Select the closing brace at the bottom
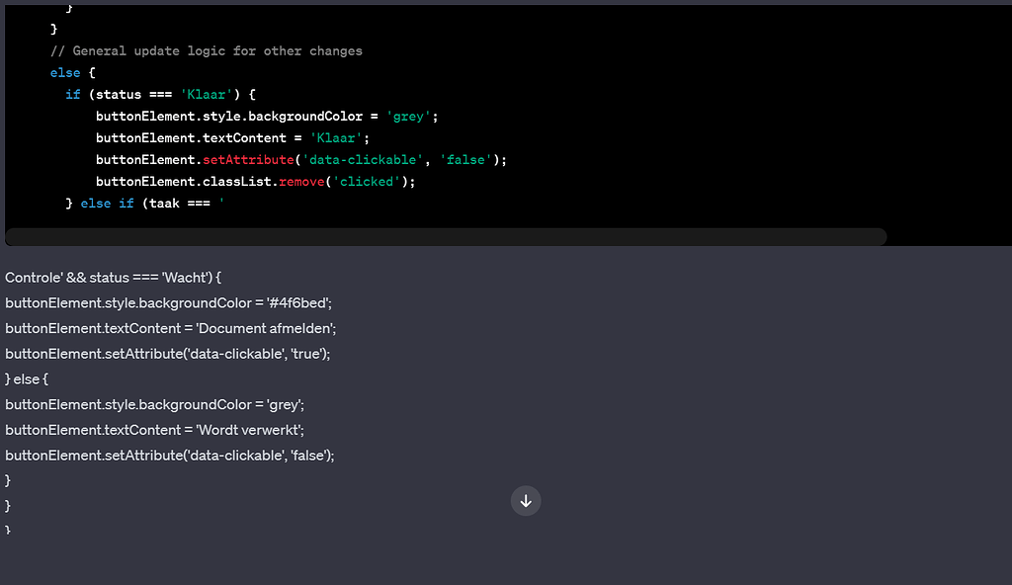Image resolution: width=1012 pixels, height=585 pixels. point(7,530)
